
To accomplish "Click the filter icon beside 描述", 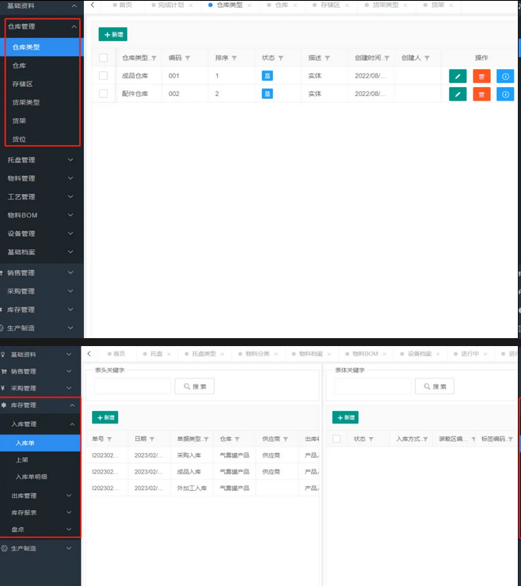I will (327, 58).
